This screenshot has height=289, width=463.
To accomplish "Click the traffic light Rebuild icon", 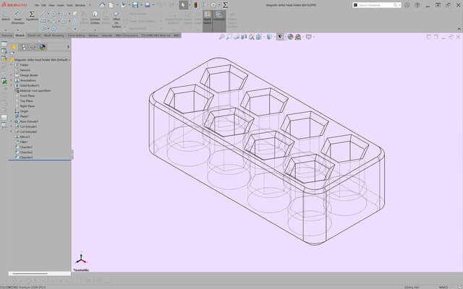I will click(194, 6).
